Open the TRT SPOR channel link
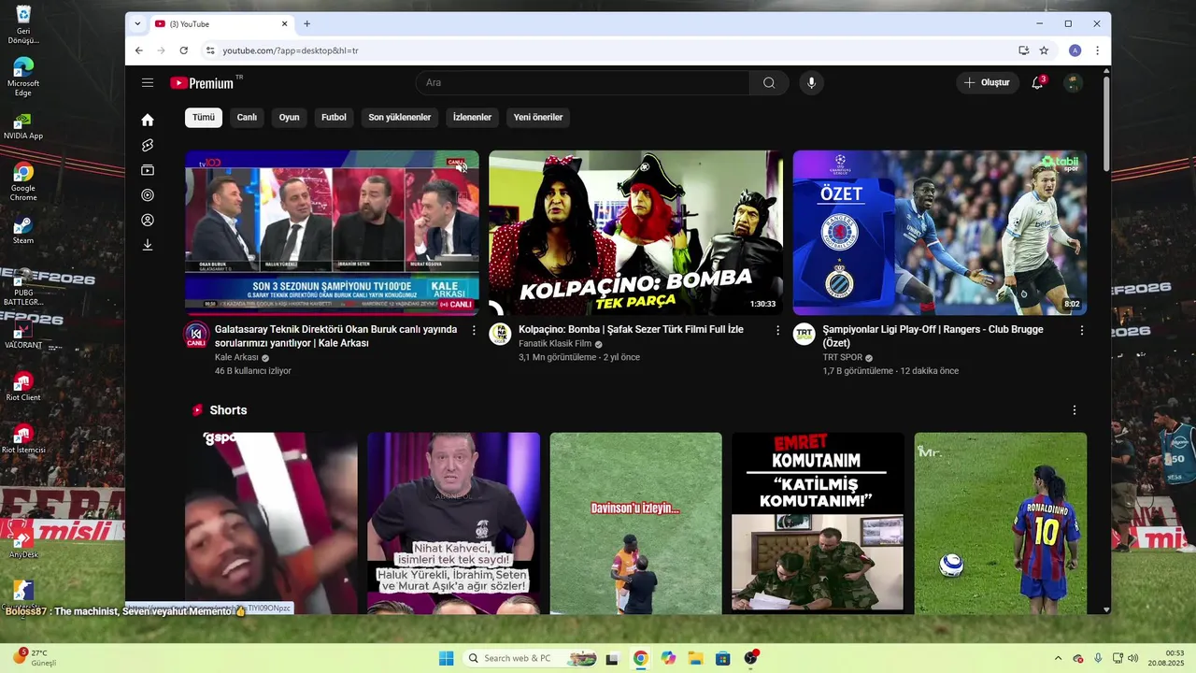The image size is (1196, 673). coord(843,357)
